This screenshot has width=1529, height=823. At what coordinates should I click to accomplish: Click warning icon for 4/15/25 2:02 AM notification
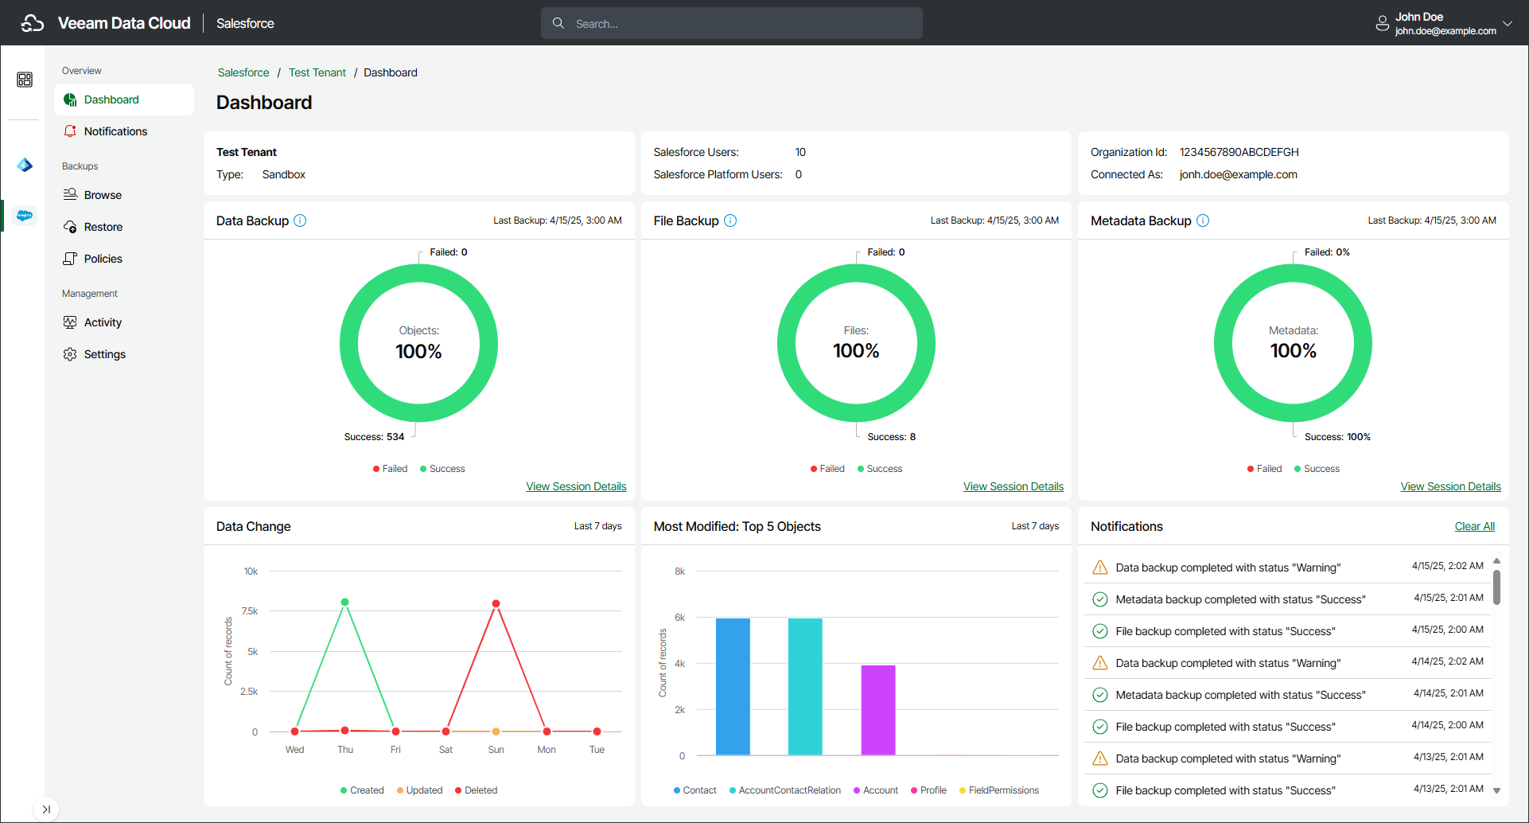tap(1100, 568)
